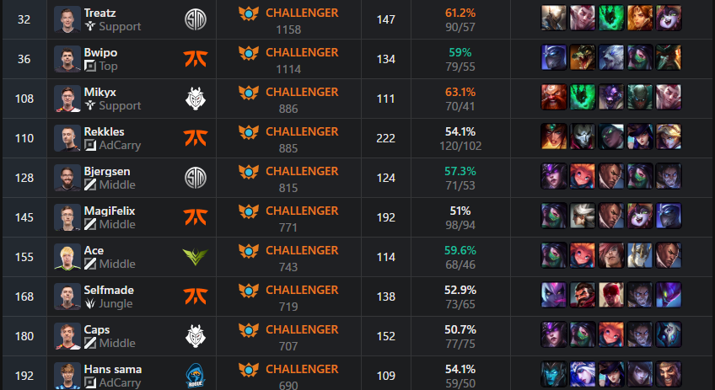The height and width of the screenshot is (390, 715).
Task: Click the Challenger emblem in Ace row
Action: pos(249,251)
